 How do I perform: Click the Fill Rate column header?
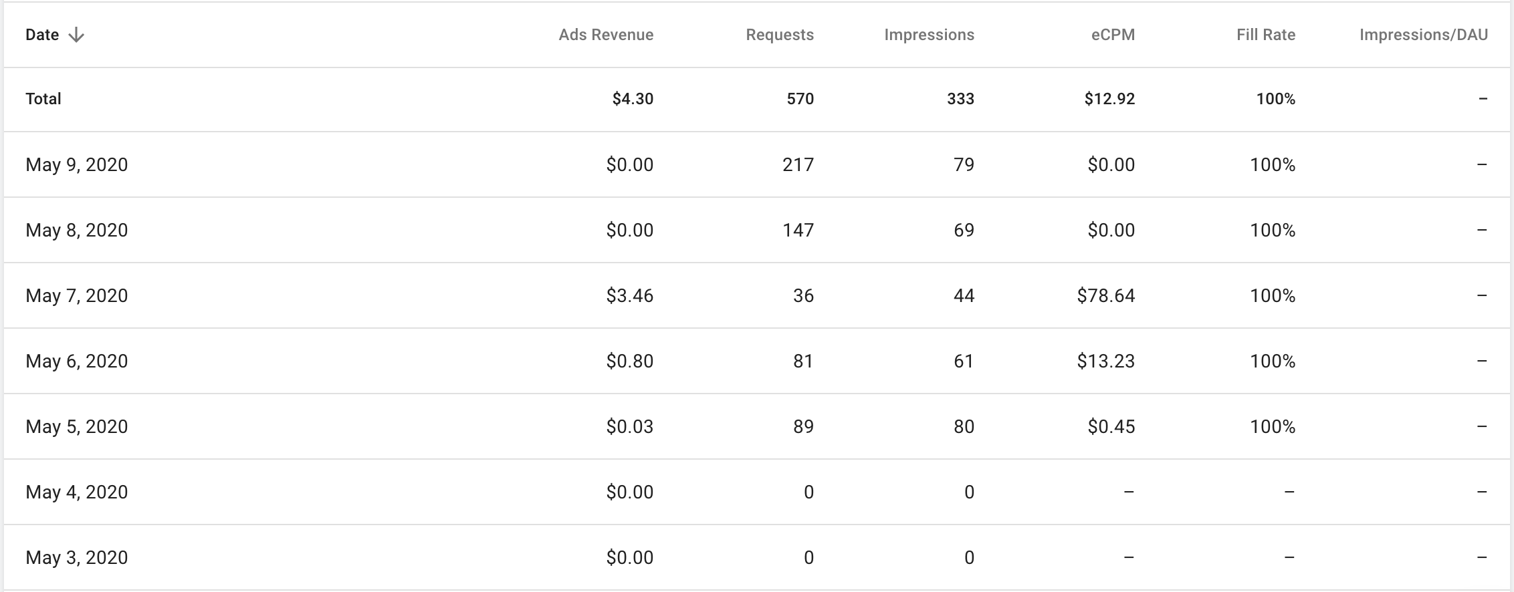click(x=1265, y=35)
